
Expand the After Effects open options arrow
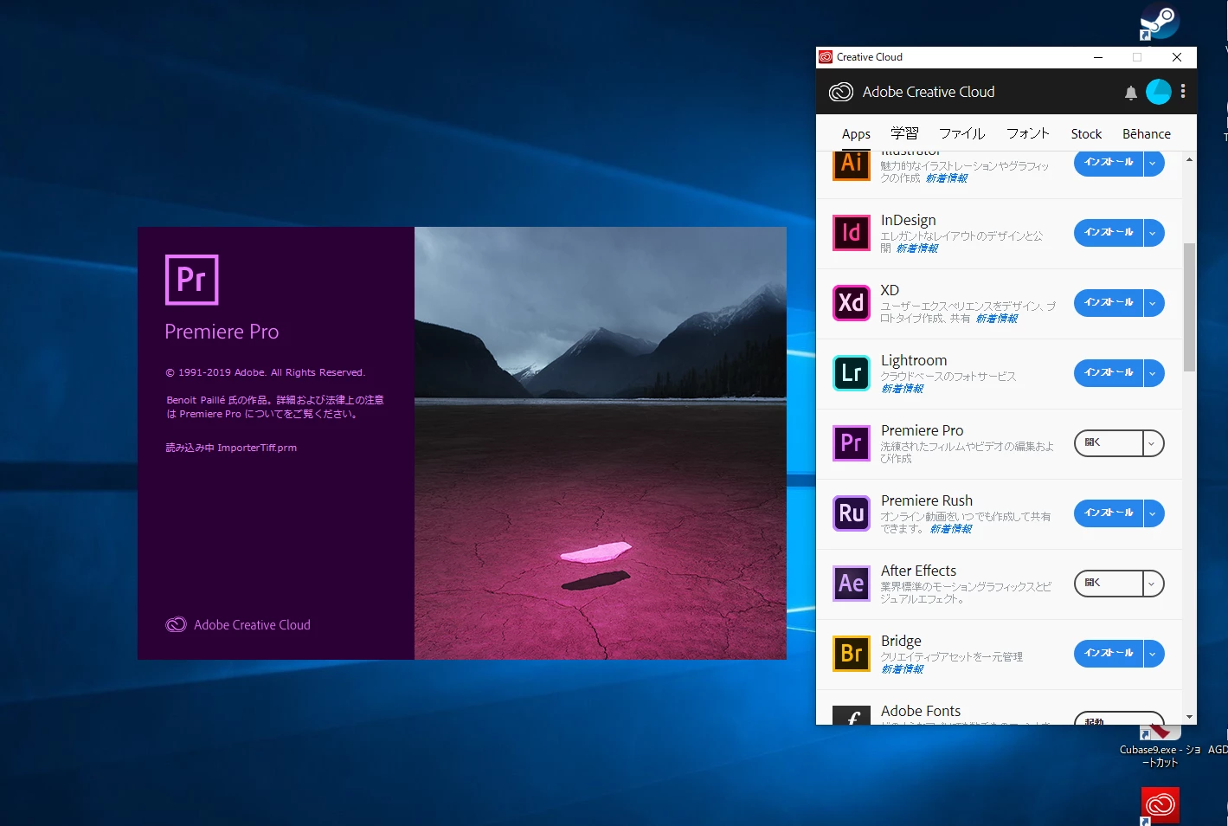tap(1153, 583)
